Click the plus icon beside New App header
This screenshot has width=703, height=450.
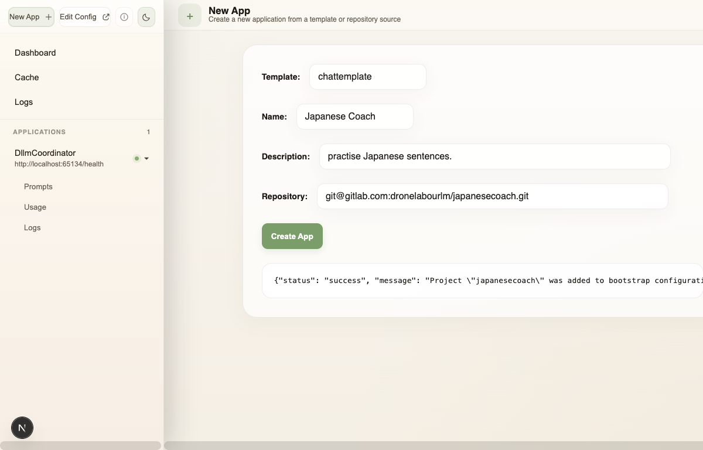pyautogui.click(x=190, y=16)
